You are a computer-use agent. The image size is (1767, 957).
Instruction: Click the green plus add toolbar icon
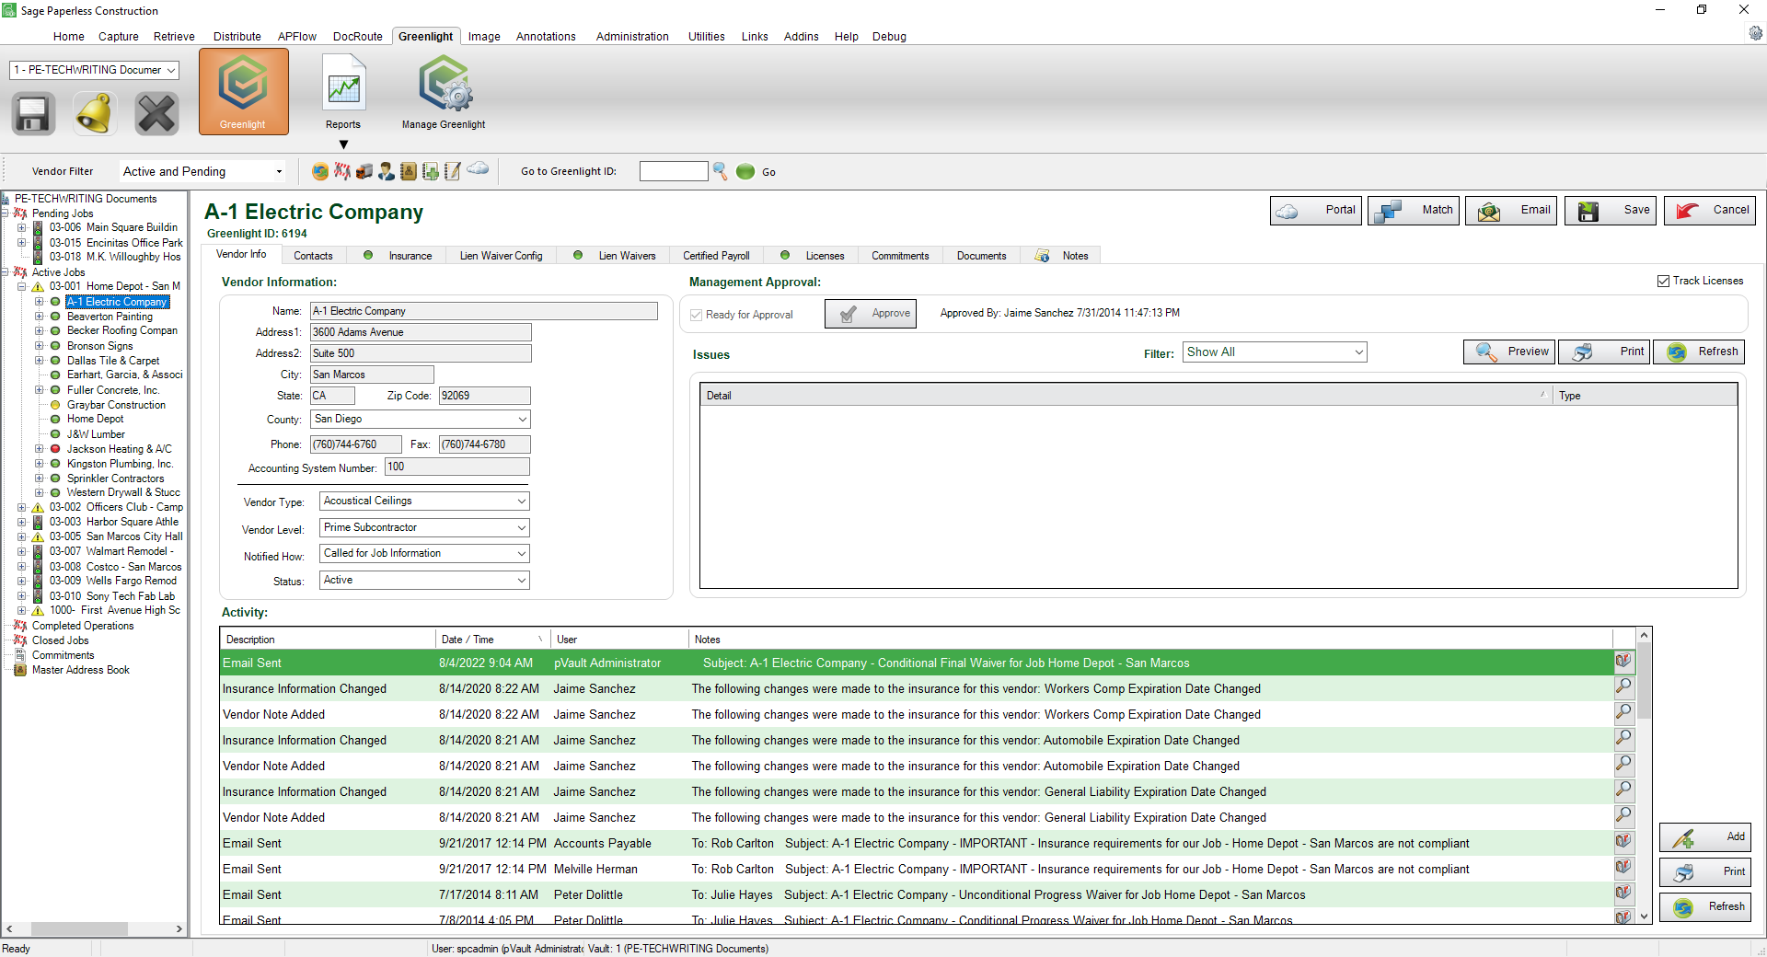(x=430, y=171)
